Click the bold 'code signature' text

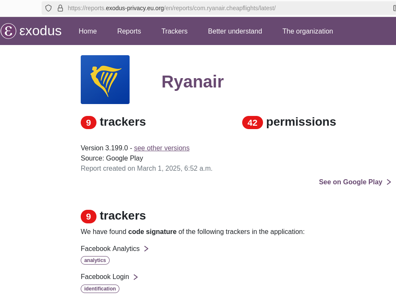point(152,231)
